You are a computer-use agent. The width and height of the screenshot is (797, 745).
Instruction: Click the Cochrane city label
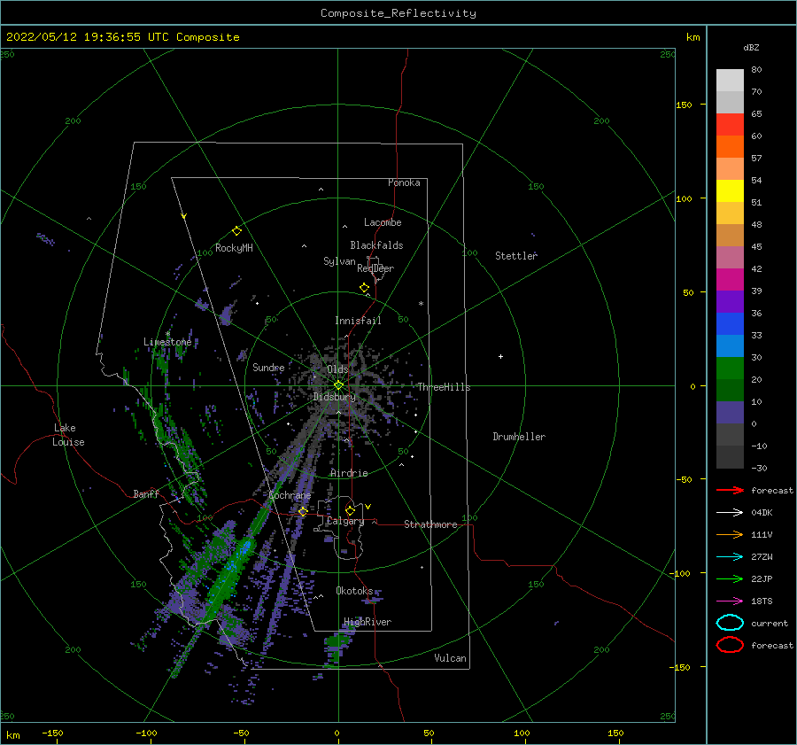point(290,495)
